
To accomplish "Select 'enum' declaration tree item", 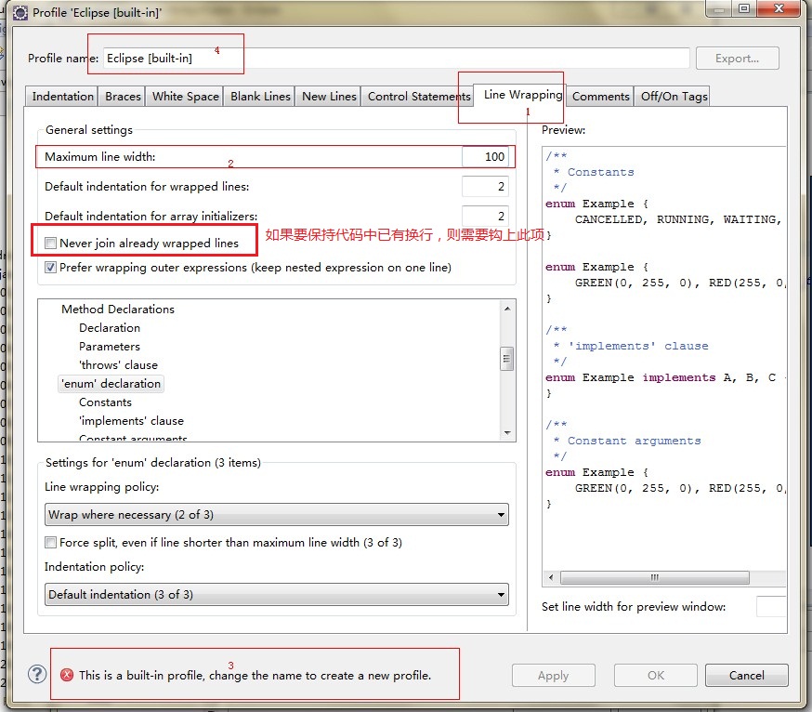I will click(x=111, y=384).
